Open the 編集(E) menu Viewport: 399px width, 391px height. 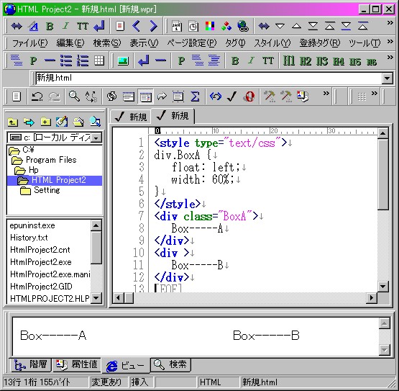tap(70, 43)
